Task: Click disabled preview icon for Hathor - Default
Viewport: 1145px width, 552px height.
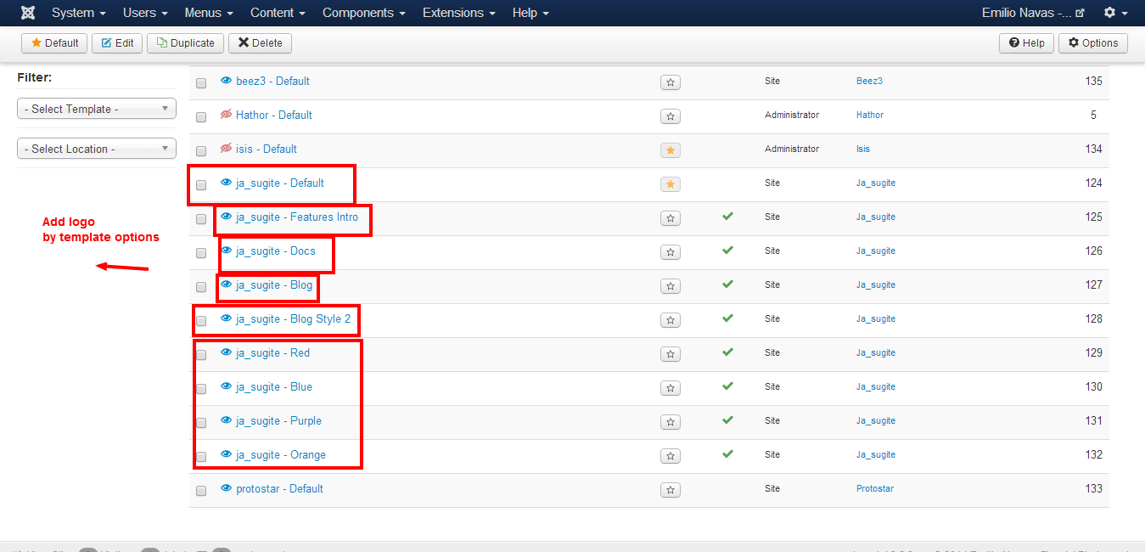Action: click(226, 115)
